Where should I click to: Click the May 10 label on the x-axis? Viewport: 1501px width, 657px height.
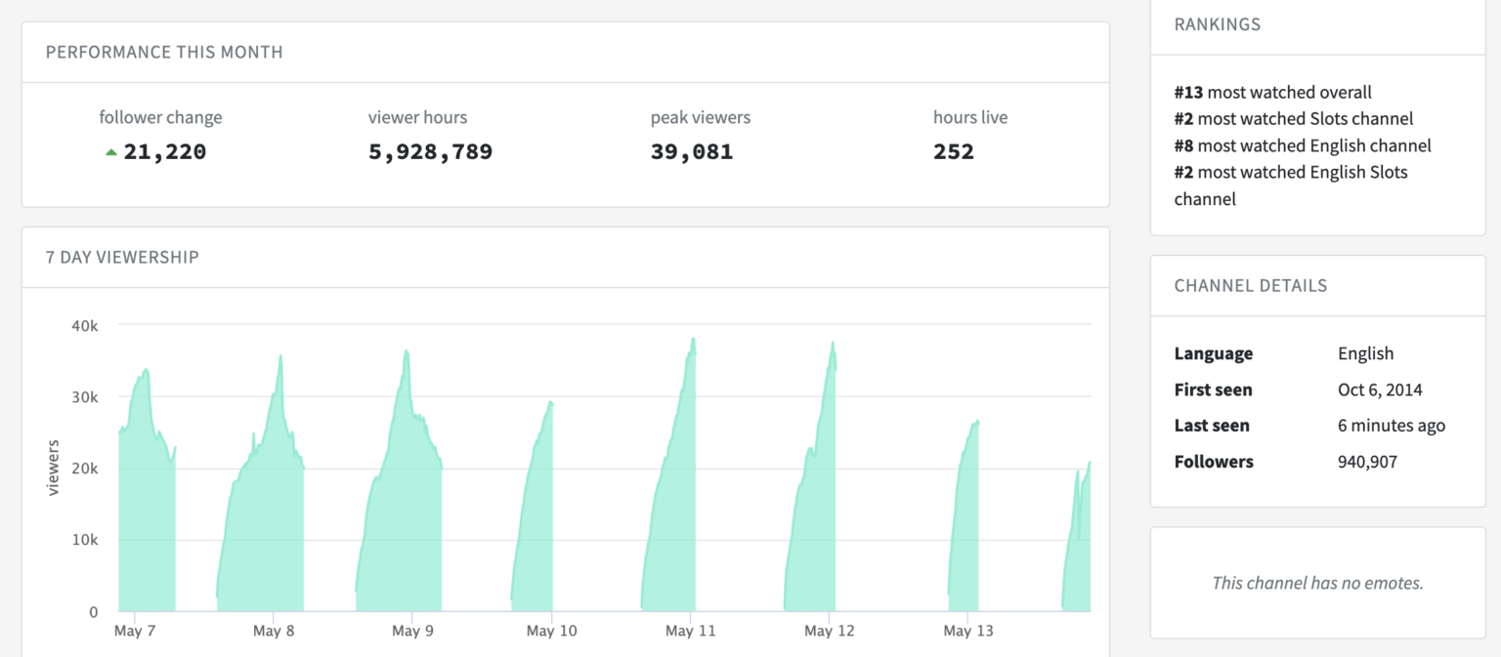[551, 631]
